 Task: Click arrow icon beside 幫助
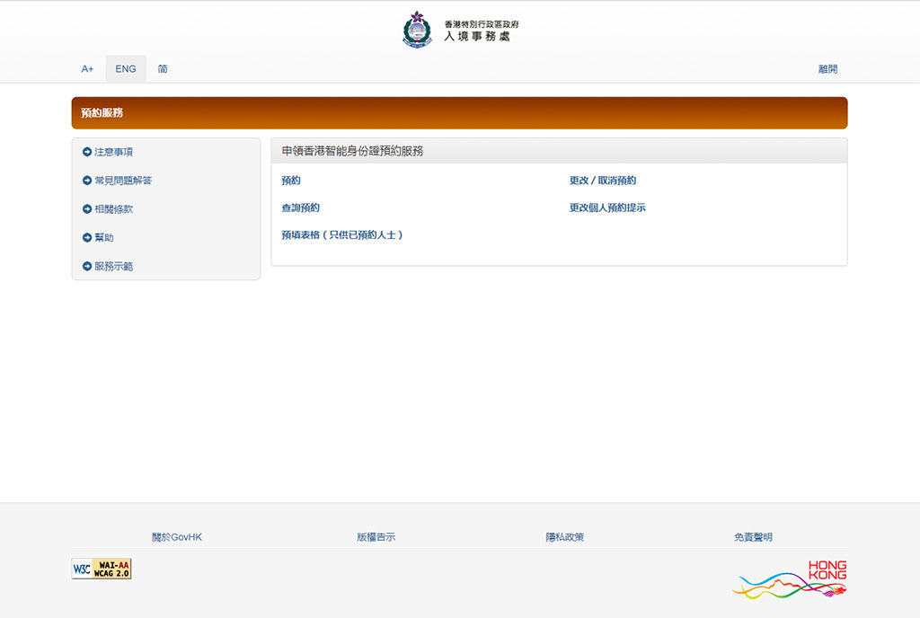(x=87, y=237)
